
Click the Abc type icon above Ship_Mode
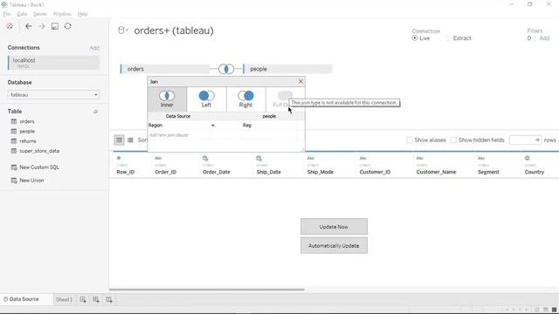tap(311, 158)
